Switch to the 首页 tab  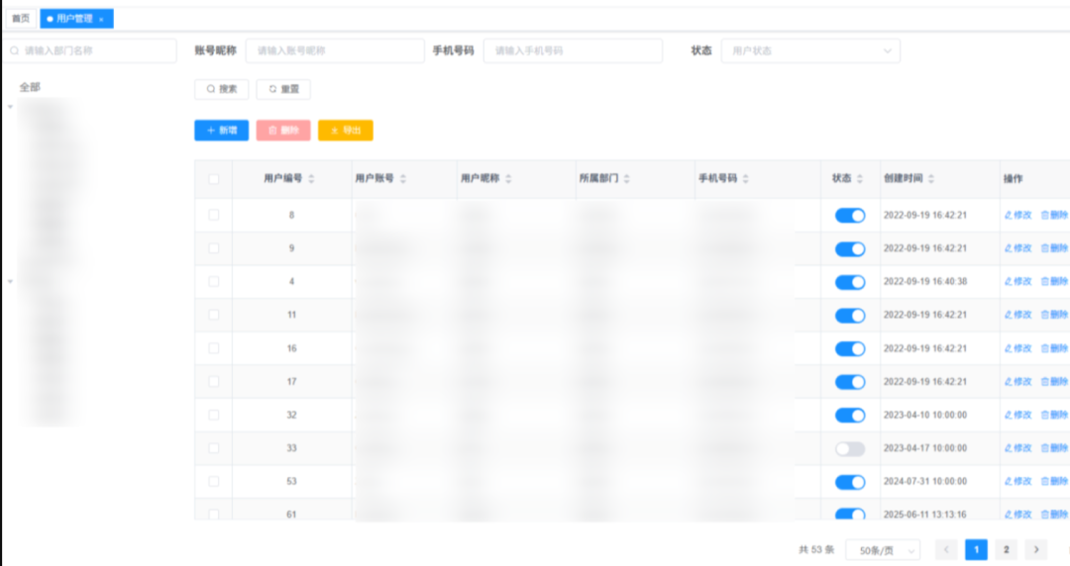click(x=21, y=19)
